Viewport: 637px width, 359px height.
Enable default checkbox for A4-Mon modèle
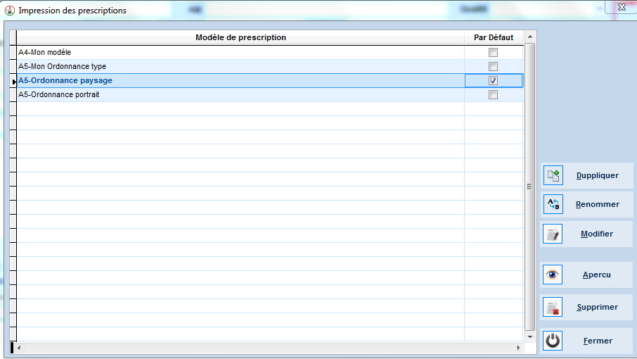[493, 53]
